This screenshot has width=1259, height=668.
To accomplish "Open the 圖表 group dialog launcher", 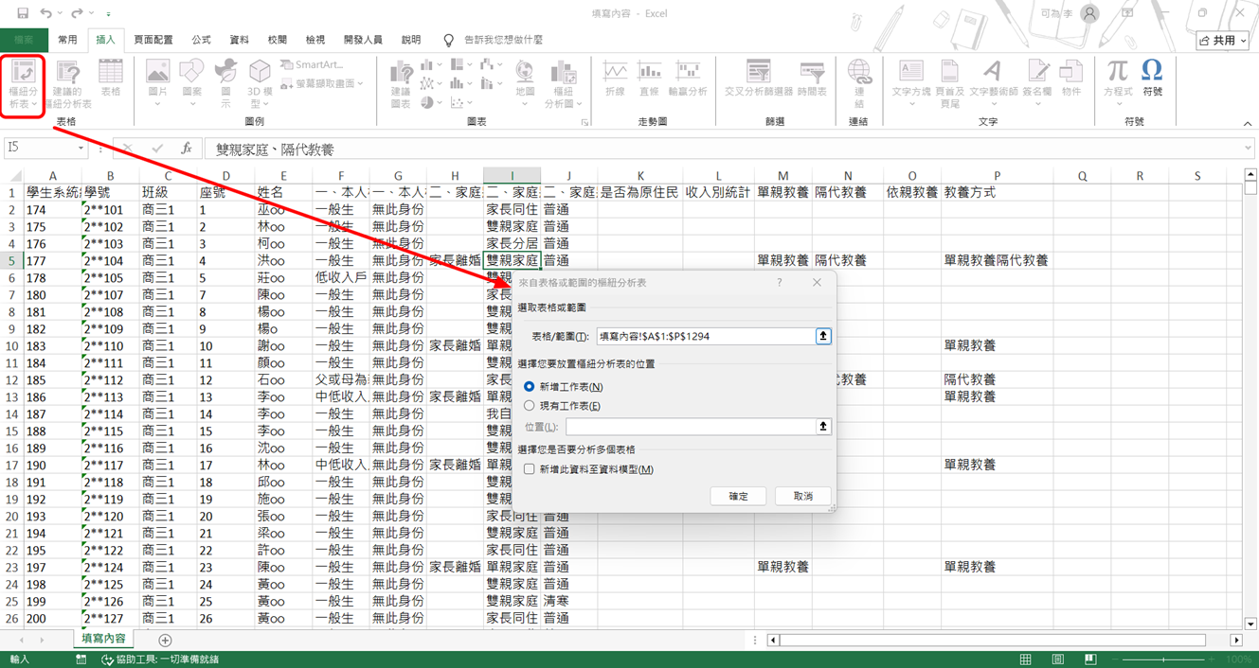I will (x=585, y=123).
